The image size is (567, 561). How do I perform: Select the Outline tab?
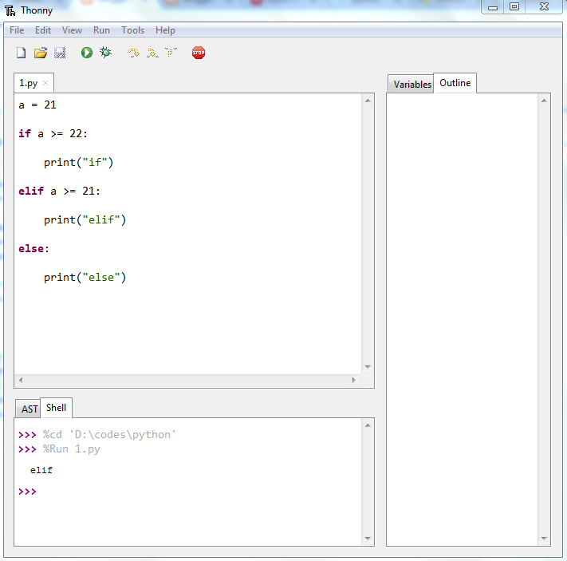click(455, 83)
